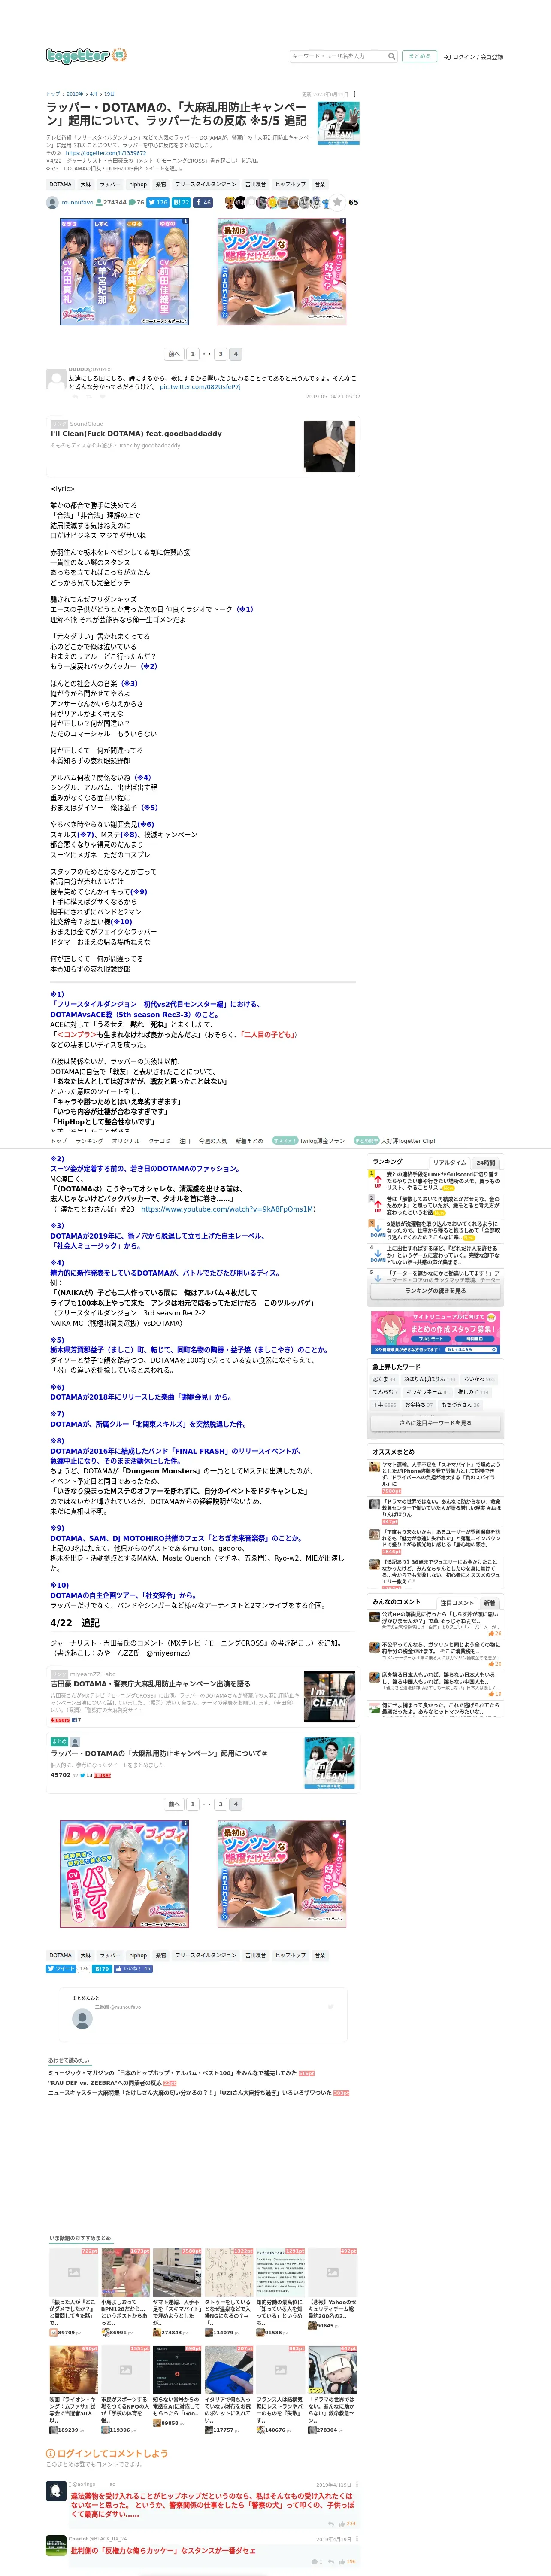Click the いいね! 46 Facebook like button
Image resolution: width=551 pixels, height=2576 pixels.
click(x=133, y=1968)
